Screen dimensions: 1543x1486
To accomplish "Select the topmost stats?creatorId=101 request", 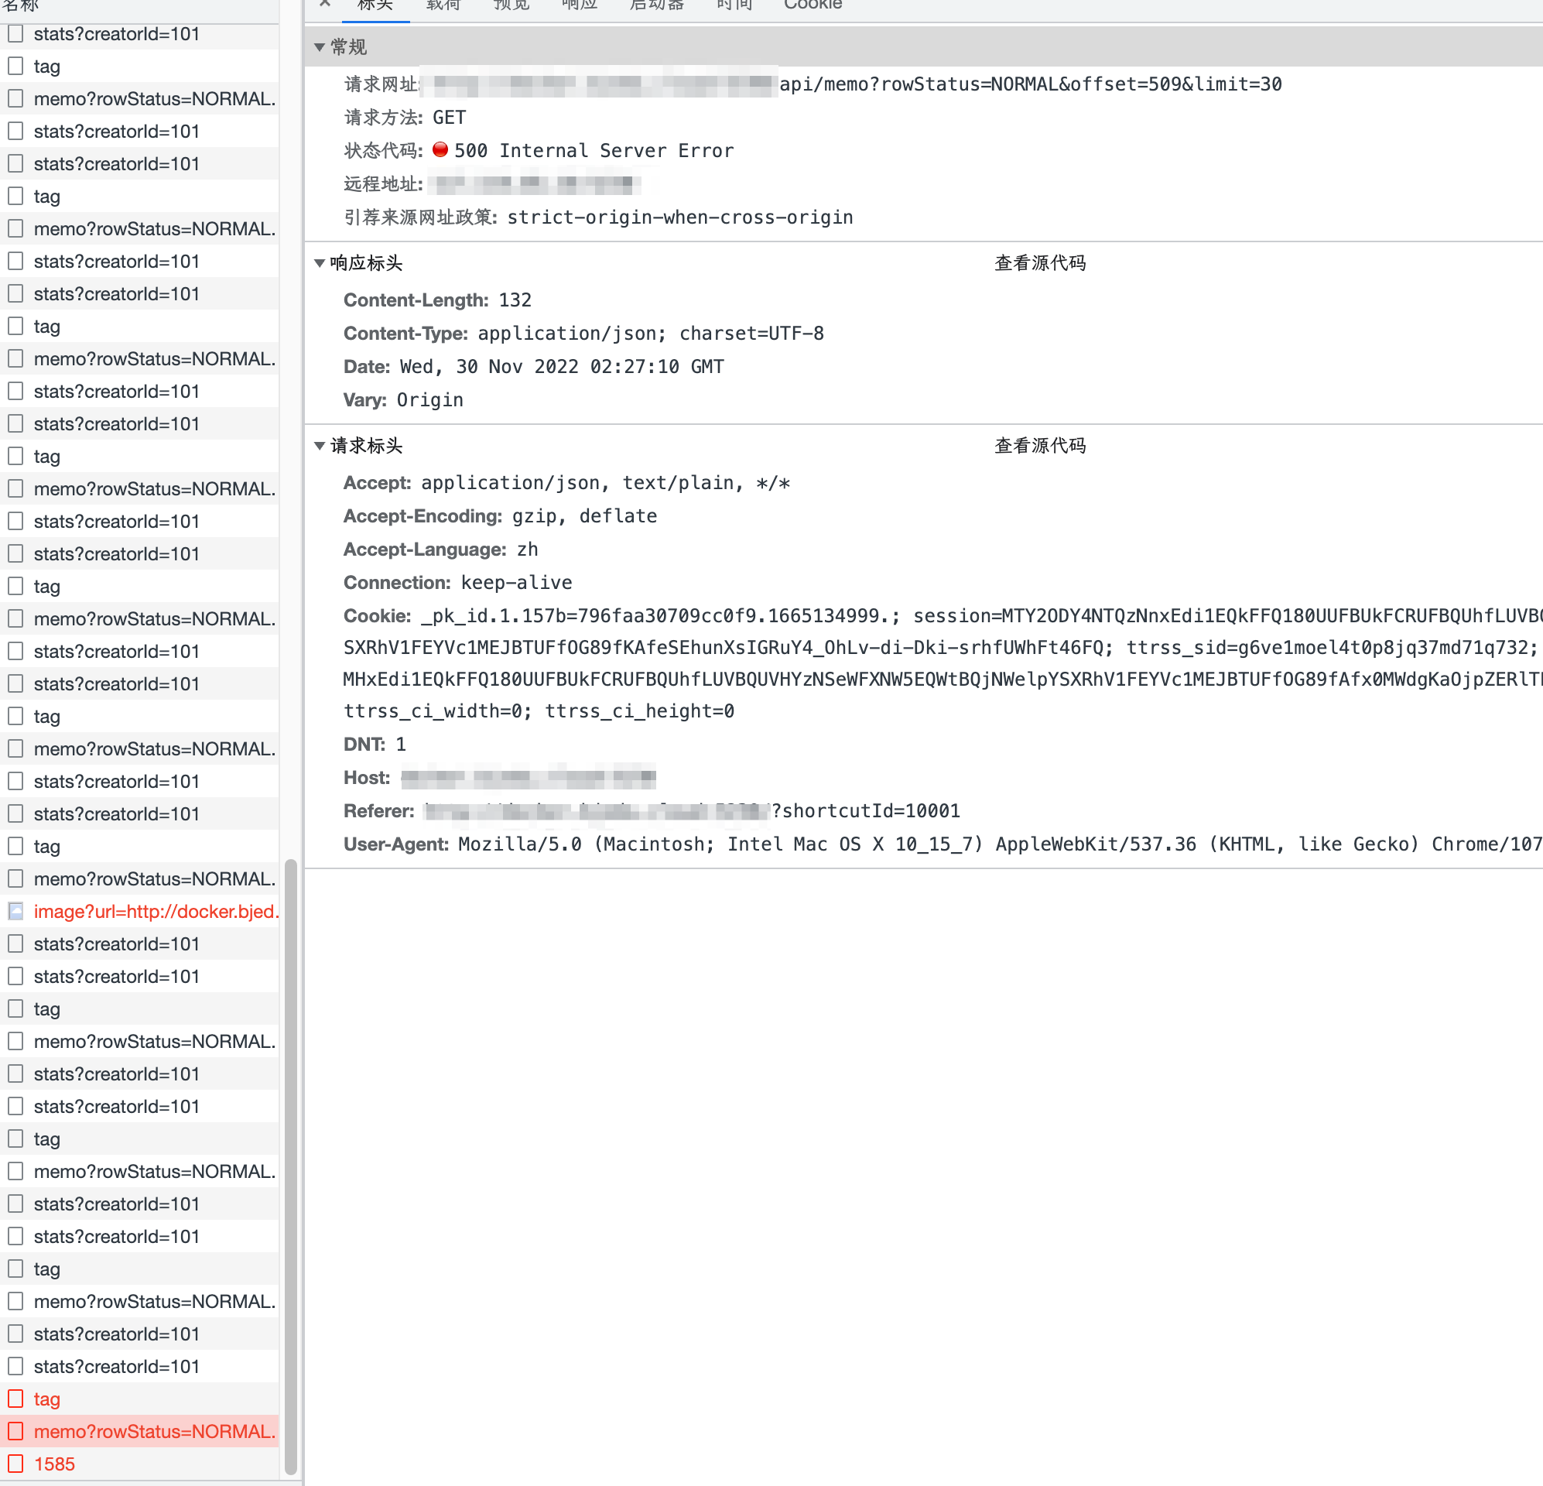I will pyautogui.click(x=116, y=34).
